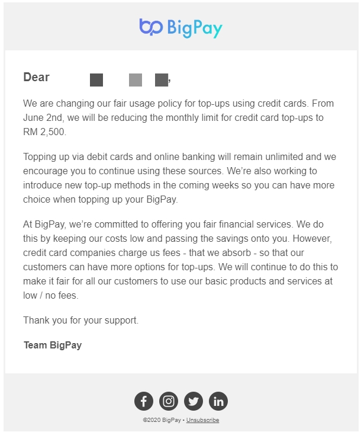Click the bold "Team BigPay" signature

[x=53, y=345]
